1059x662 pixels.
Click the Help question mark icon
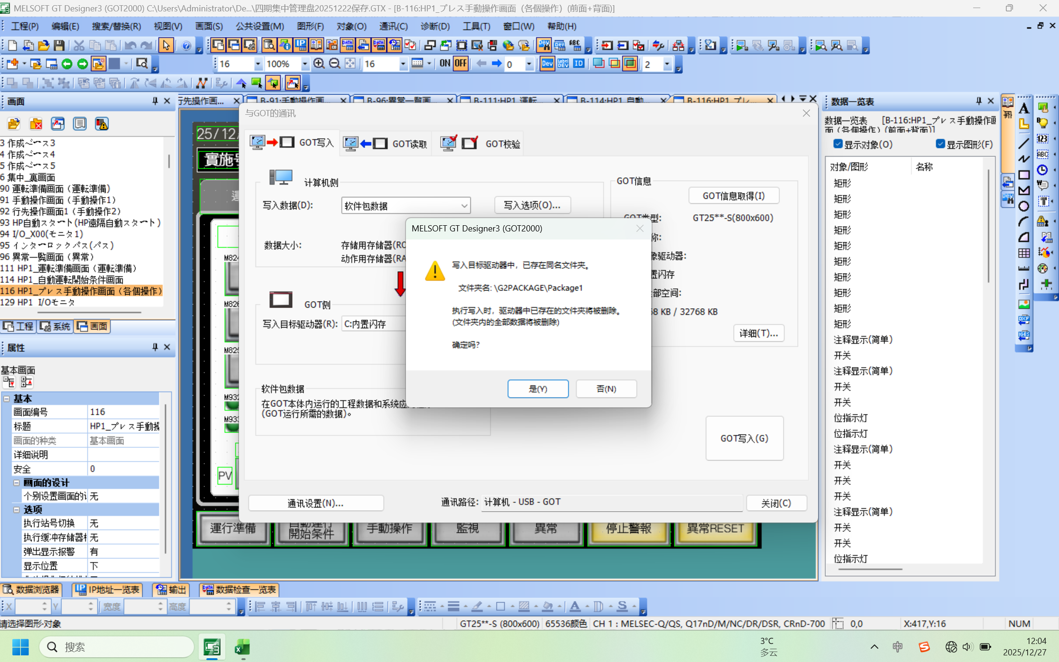tap(186, 46)
